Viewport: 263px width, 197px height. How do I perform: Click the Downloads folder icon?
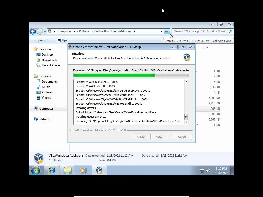(39, 60)
